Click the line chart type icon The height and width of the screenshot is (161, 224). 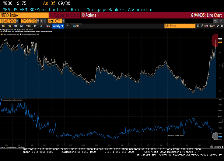tap(68, 26)
